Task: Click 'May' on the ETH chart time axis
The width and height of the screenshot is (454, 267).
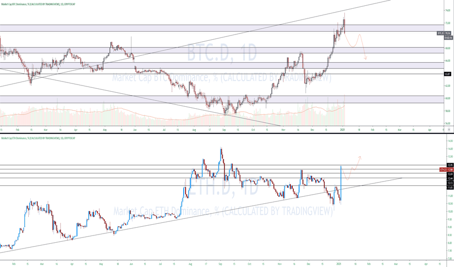Action: tap(101, 264)
